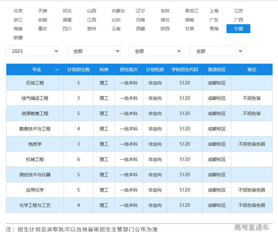Click the sort chevron beside 专业 header

[57, 69]
